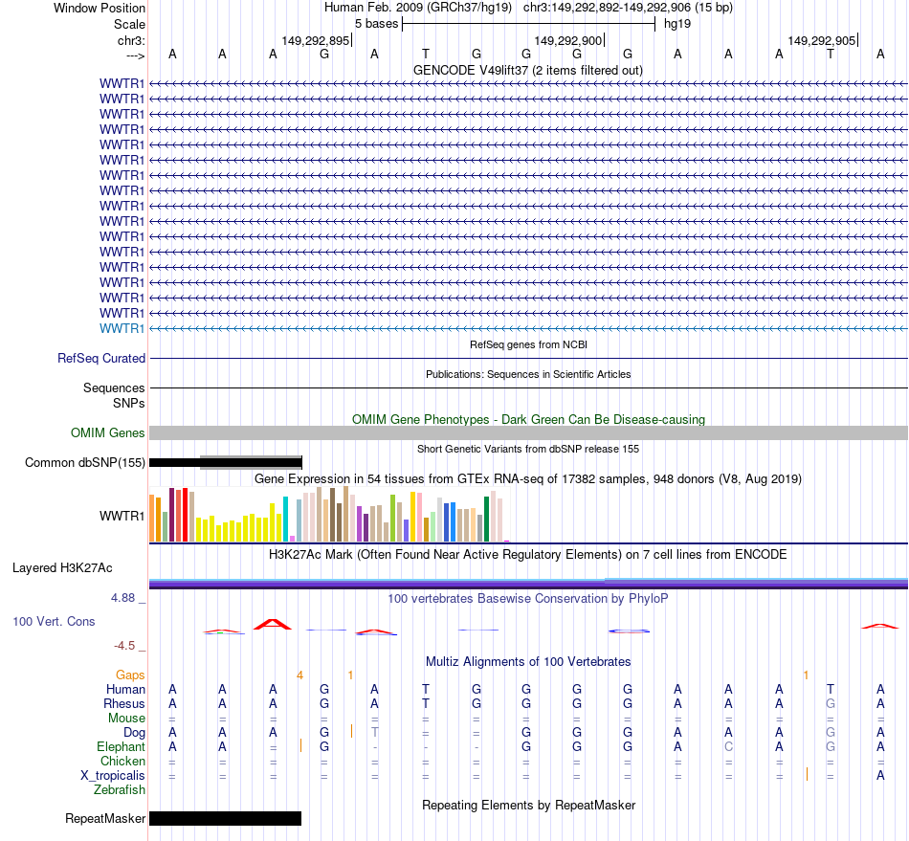Click the 100 Vert. Cons label
The image size is (909, 841).
[x=54, y=621]
